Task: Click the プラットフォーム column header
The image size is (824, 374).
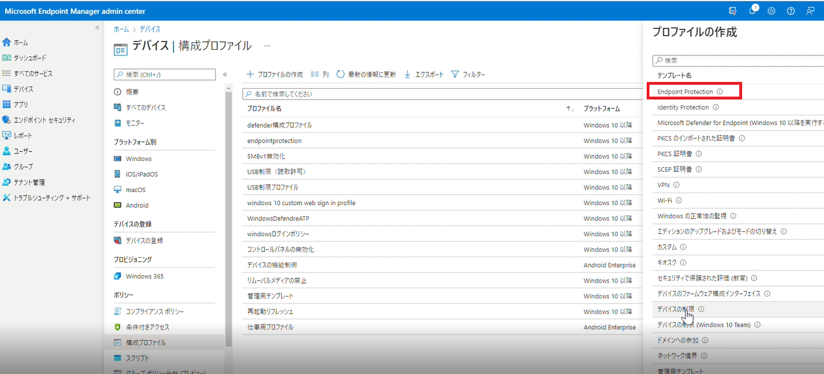Action: (x=601, y=109)
